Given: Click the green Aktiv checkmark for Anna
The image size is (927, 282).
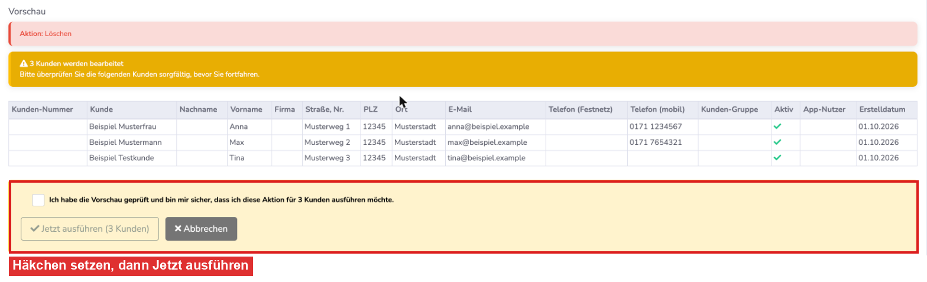Looking at the screenshot, I should pos(777,127).
